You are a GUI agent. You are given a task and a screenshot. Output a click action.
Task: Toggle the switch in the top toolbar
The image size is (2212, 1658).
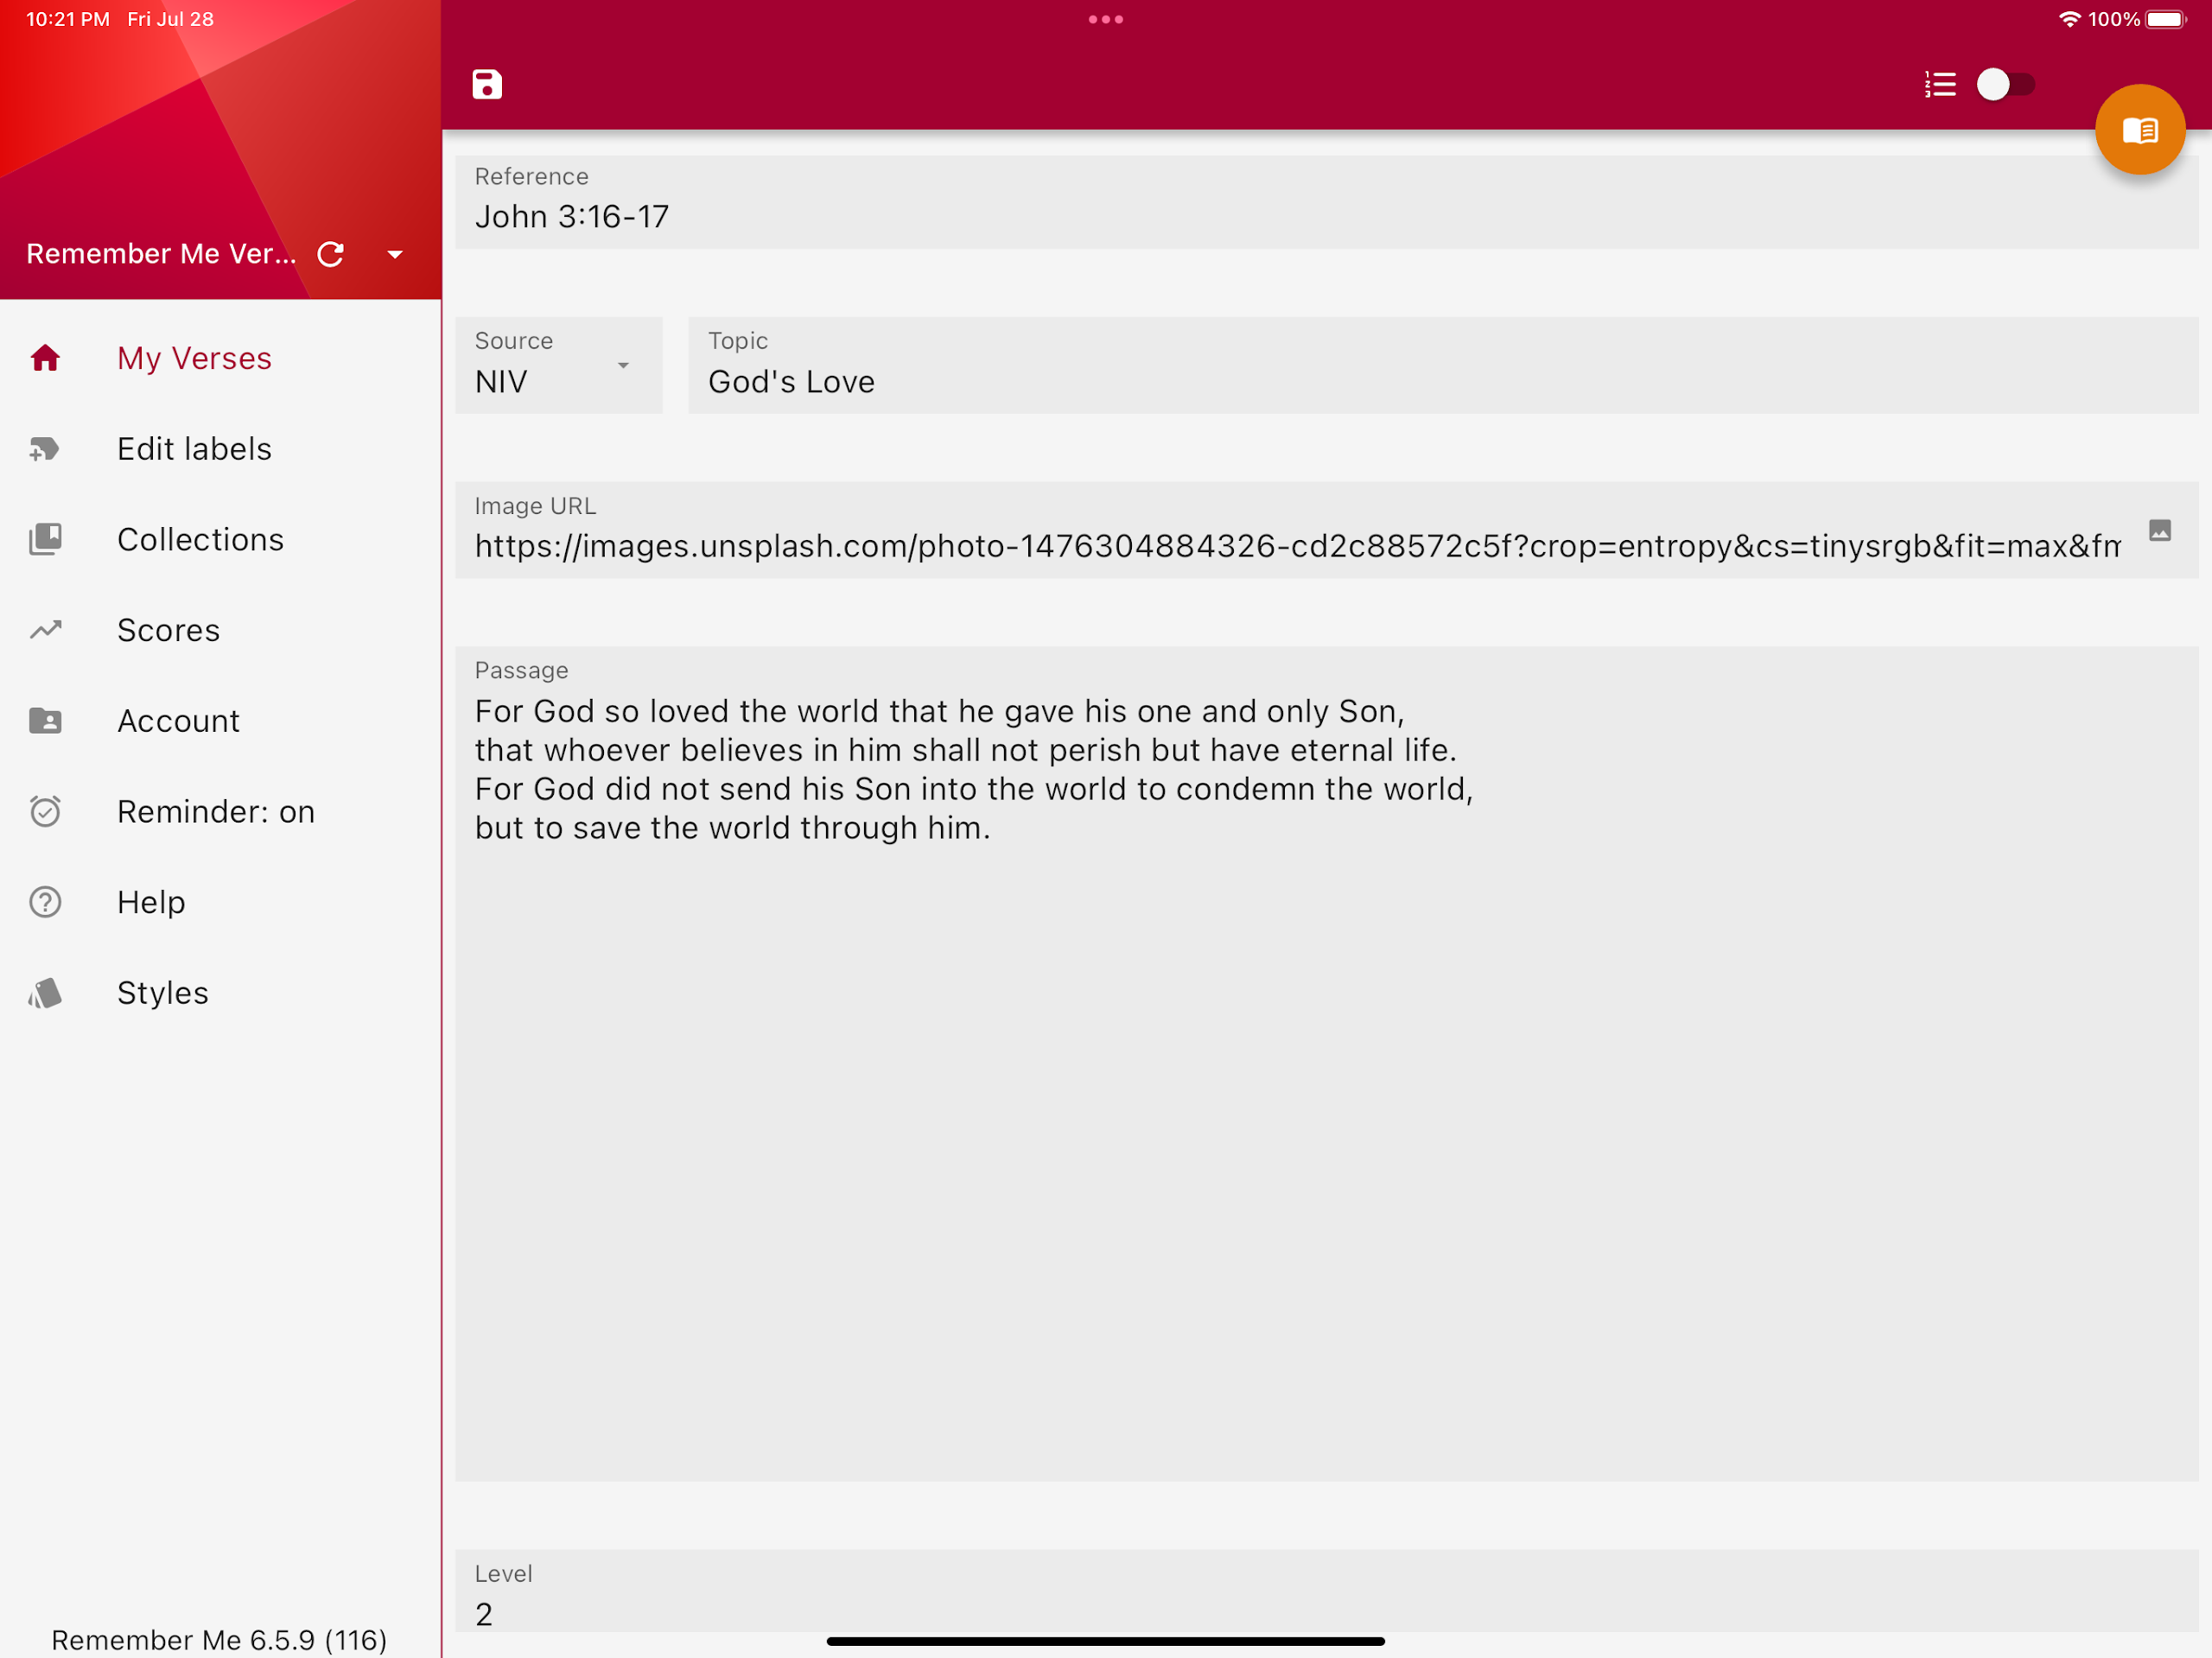coord(2005,85)
